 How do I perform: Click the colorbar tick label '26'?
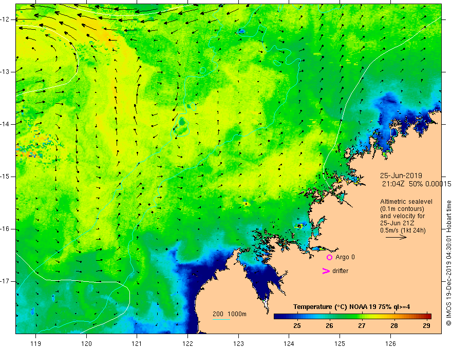[329, 326]
